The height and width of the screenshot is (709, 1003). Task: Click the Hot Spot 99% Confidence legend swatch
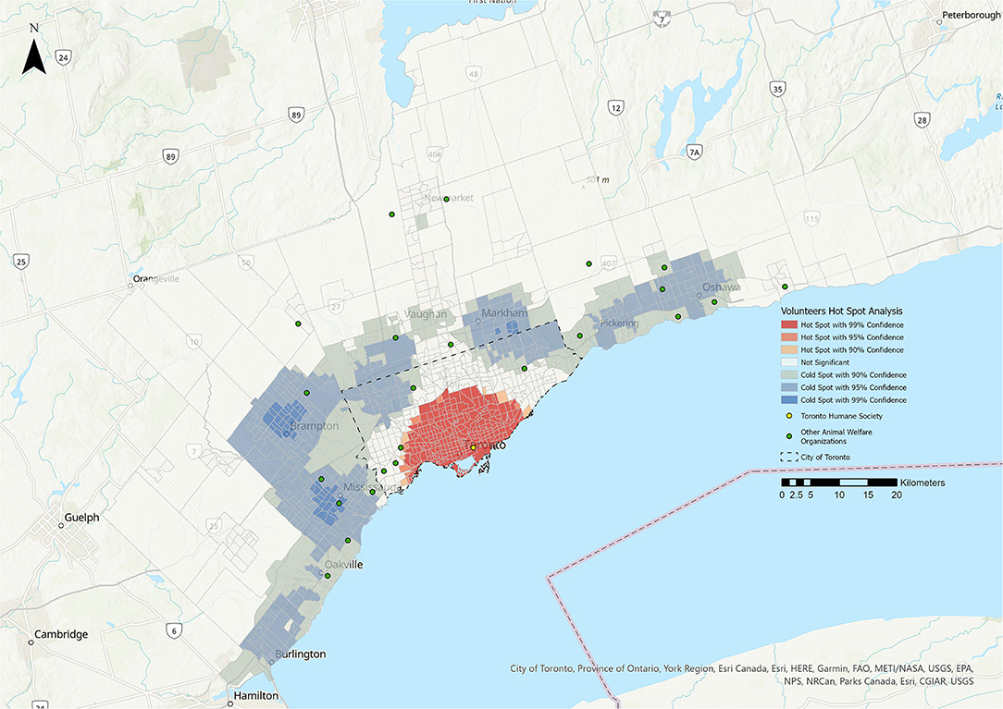(x=788, y=324)
